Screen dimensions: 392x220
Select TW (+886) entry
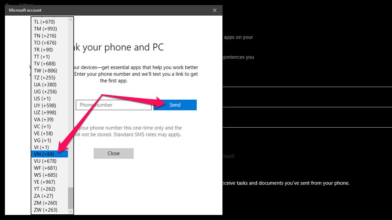[x=49, y=71]
